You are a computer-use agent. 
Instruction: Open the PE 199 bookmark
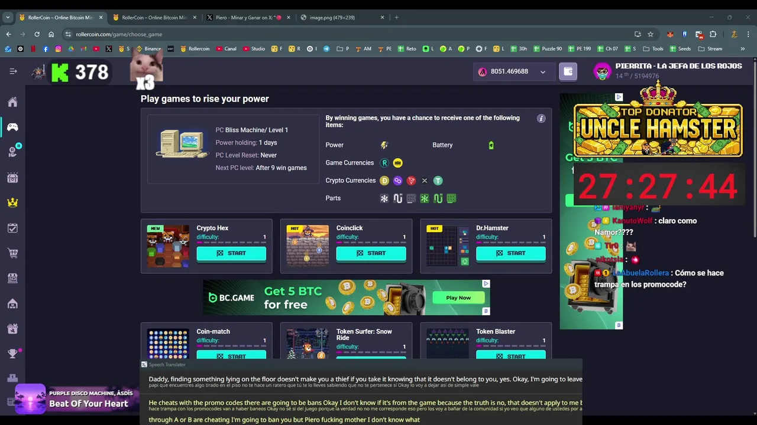(580, 49)
